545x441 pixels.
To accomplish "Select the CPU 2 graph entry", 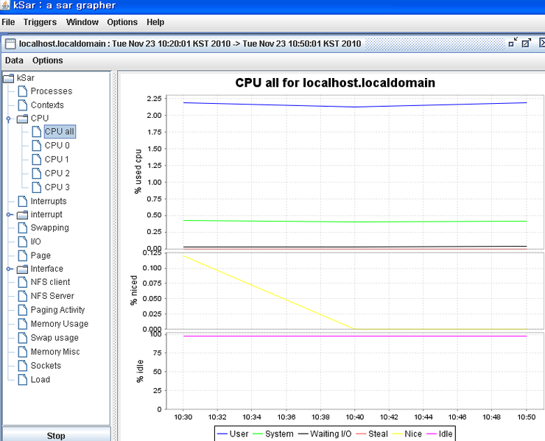I will pos(57,173).
